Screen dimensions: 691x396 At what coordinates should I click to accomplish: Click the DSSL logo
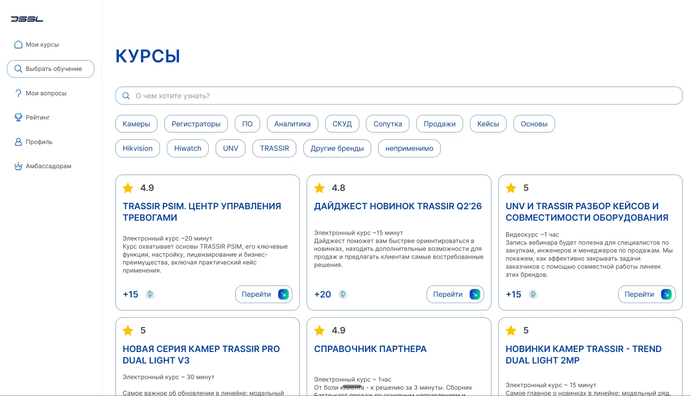[27, 20]
